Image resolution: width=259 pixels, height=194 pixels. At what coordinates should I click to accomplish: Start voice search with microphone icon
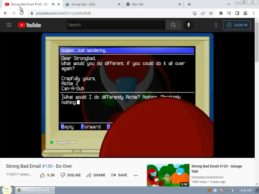[188, 25]
